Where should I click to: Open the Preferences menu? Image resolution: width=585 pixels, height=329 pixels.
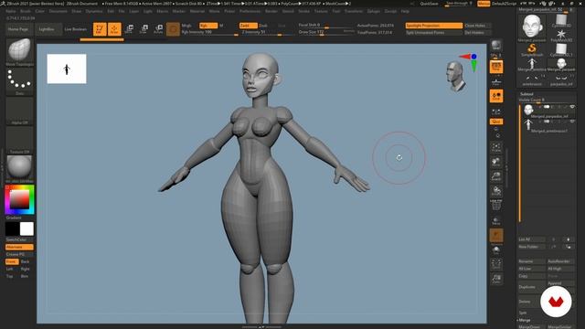pos(250,11)
